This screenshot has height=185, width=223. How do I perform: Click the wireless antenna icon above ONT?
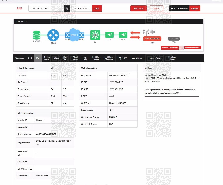(146, 33)
